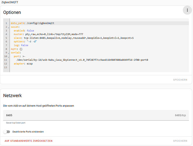The height and width of the screenshot is (146, 193).
Task: Fold the port block on line 10
Action: [x=8, y=57]
